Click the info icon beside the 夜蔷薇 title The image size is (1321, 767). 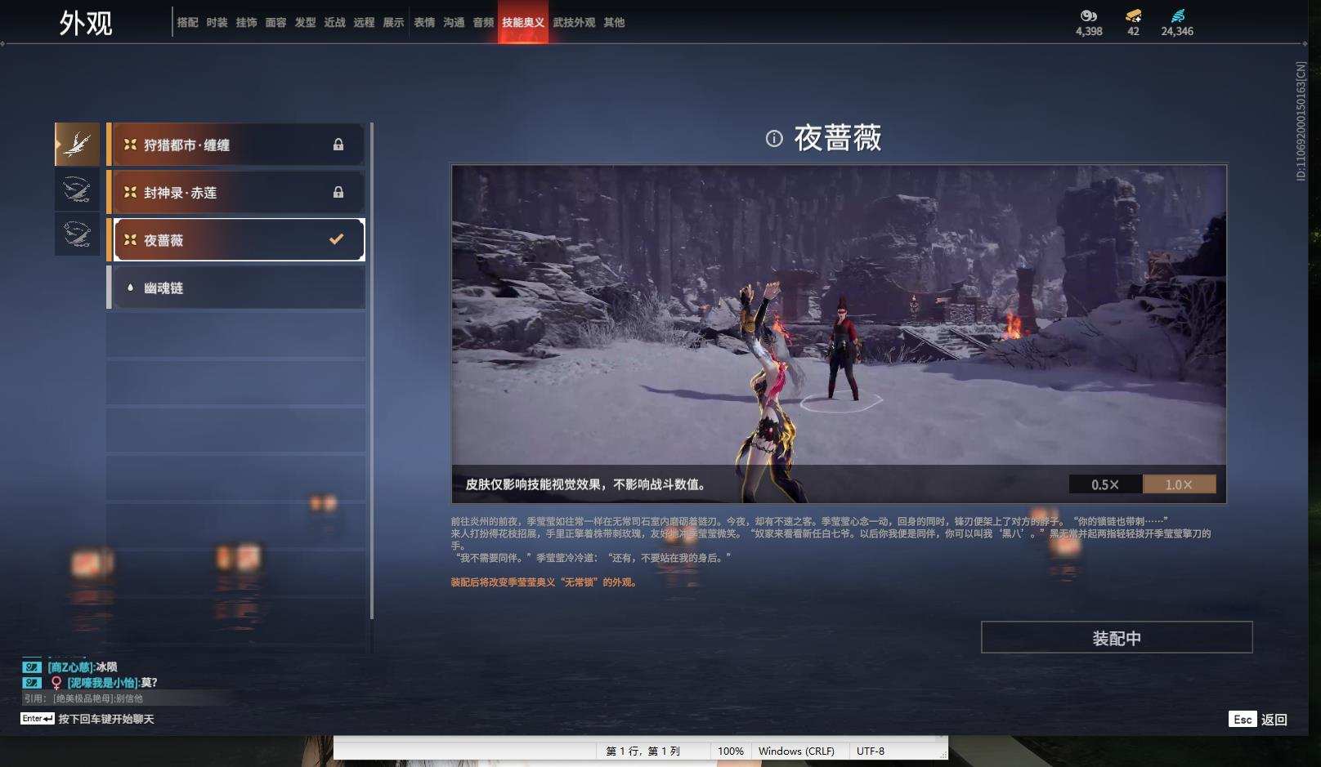click(774, 139)
